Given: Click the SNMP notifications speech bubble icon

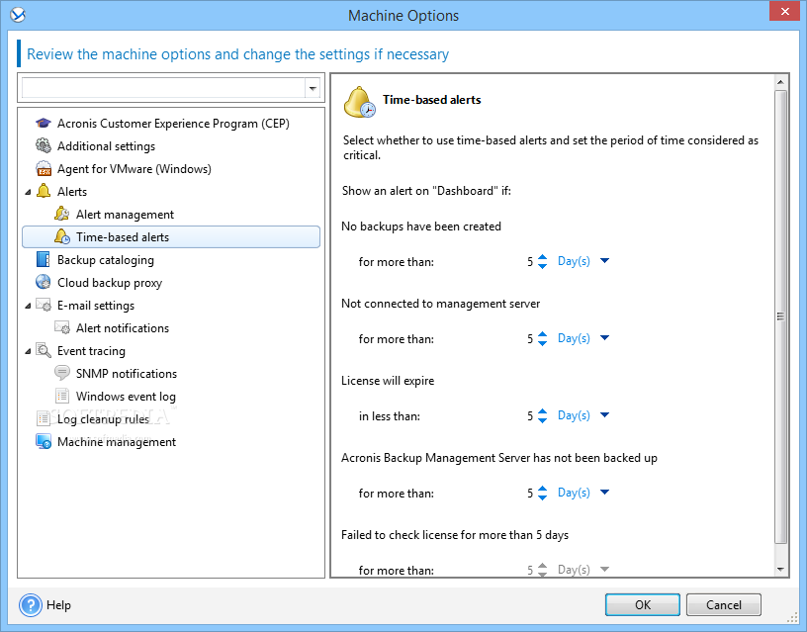Looking at the screenshot, I should tap(61, 373).
